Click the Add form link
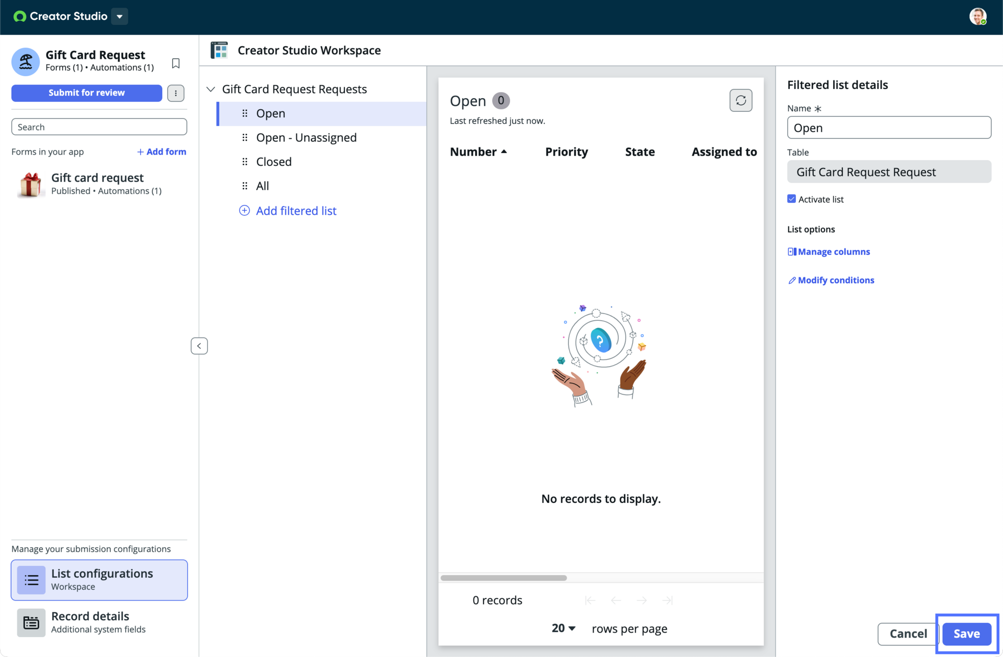 click(x=162, y=152)
